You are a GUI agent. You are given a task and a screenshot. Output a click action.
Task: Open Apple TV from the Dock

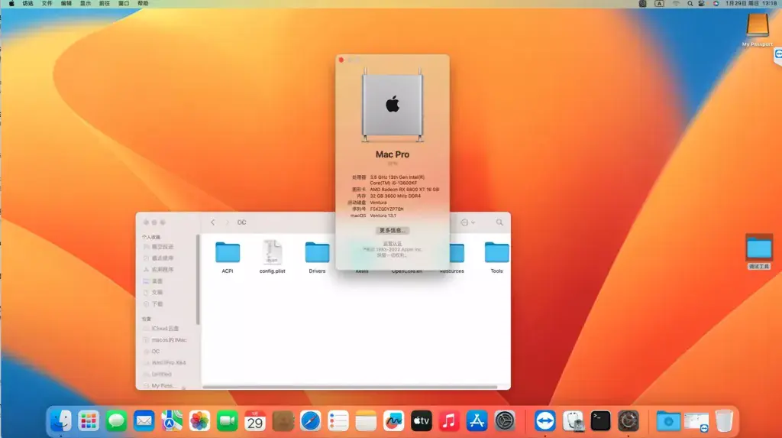pos(422,420)
